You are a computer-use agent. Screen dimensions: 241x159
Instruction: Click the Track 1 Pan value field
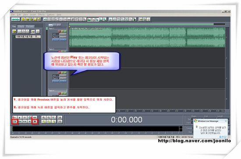pos(56,37)
